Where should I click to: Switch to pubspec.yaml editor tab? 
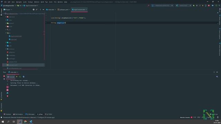[x=63, y=10]
